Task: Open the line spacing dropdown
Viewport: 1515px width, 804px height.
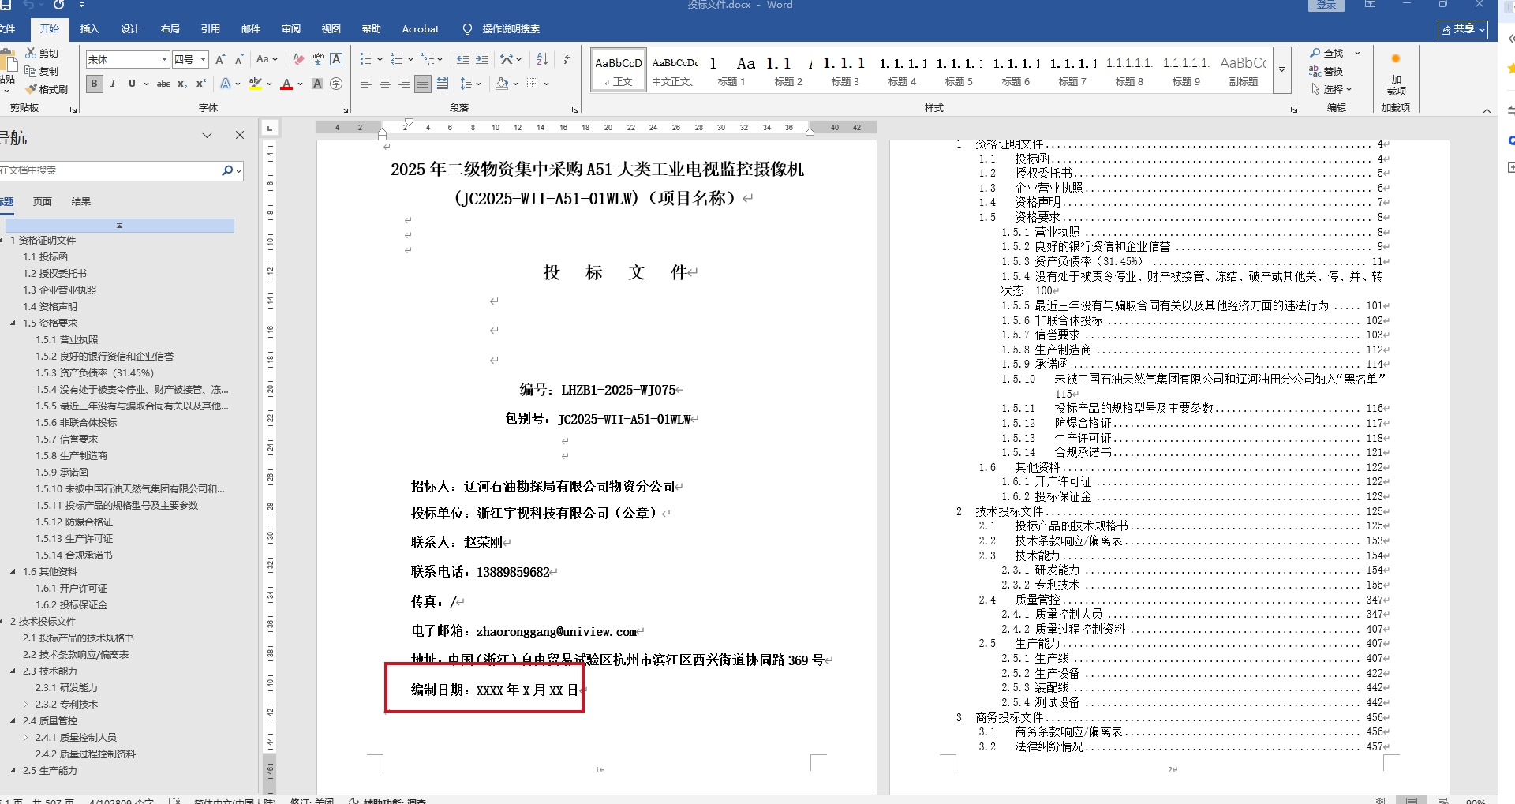Action: click(470, 84)
